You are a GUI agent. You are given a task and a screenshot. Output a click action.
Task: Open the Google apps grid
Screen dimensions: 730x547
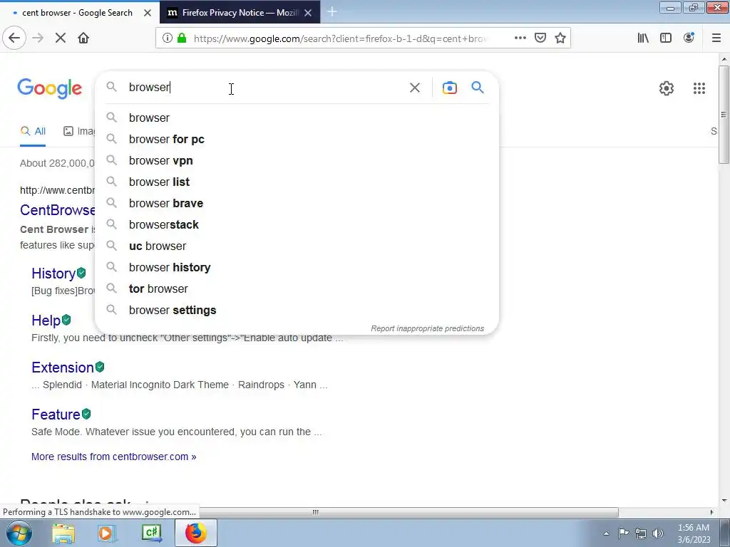pyautogui.click(x=699, y=88)
